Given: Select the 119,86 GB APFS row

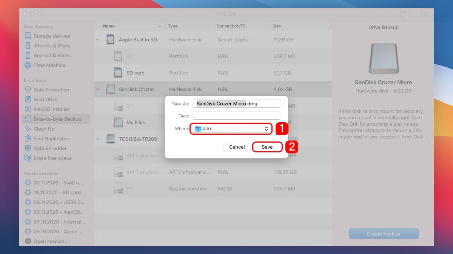Looking at the screenshot, I should [x=213, y=172].
